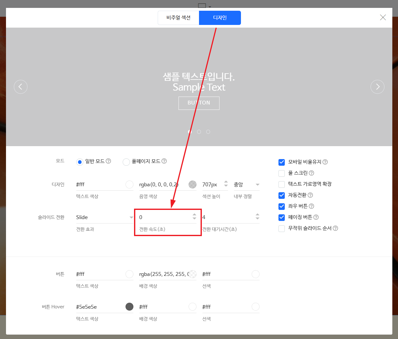Adjust 전환 대기시간 stepper arrows
Viewport: 398px width, 339px height.
point(257,216)
